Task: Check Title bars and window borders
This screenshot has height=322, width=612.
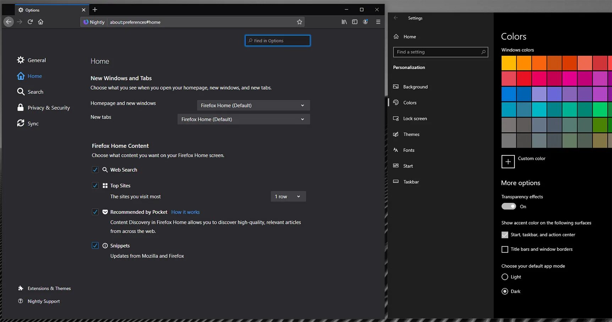Action: (x=505, y=249)
